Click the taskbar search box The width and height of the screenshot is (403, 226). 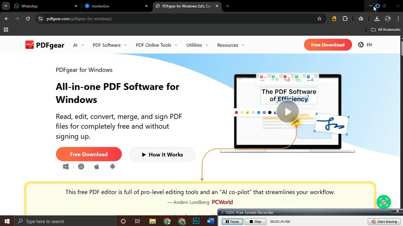tap(65, 221)
